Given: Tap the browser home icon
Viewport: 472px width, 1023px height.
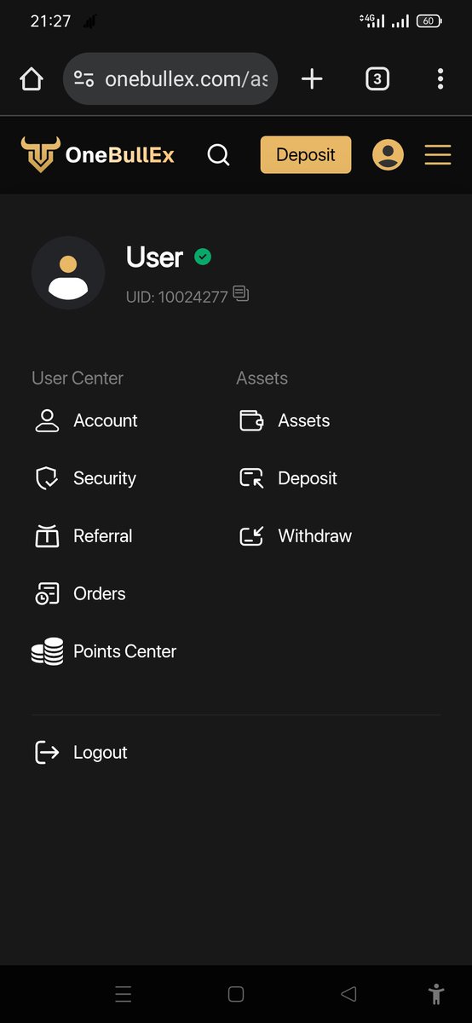Looking at the screenshot, I should tap(32, 79).
